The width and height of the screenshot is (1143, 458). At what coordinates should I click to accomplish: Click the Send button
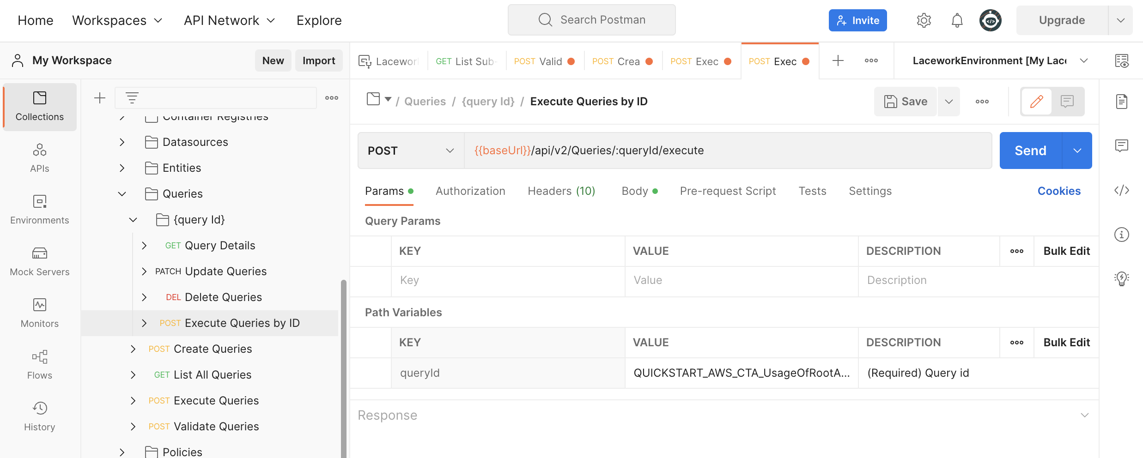pos(1030,150)
